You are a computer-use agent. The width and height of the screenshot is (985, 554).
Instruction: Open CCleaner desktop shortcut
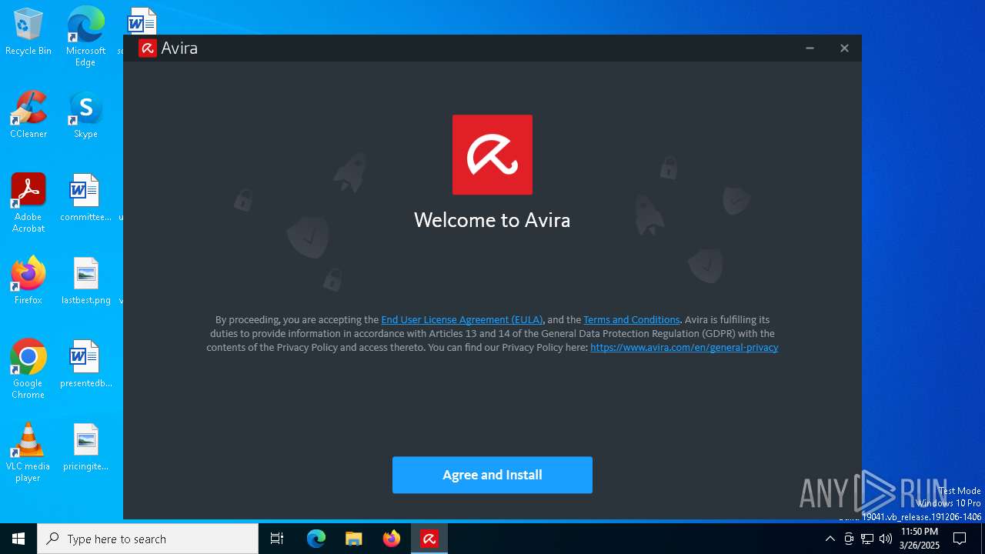28,114
